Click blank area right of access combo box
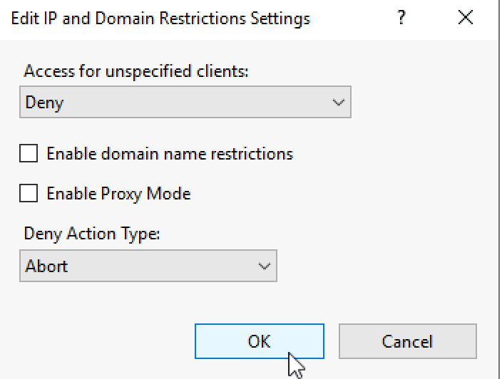Screen dimensions: 502x379 424,103
